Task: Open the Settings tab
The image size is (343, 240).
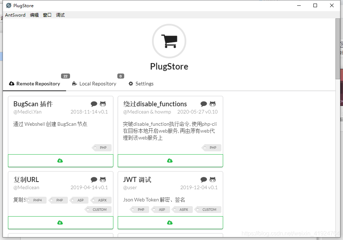Action: coord(141,84)
